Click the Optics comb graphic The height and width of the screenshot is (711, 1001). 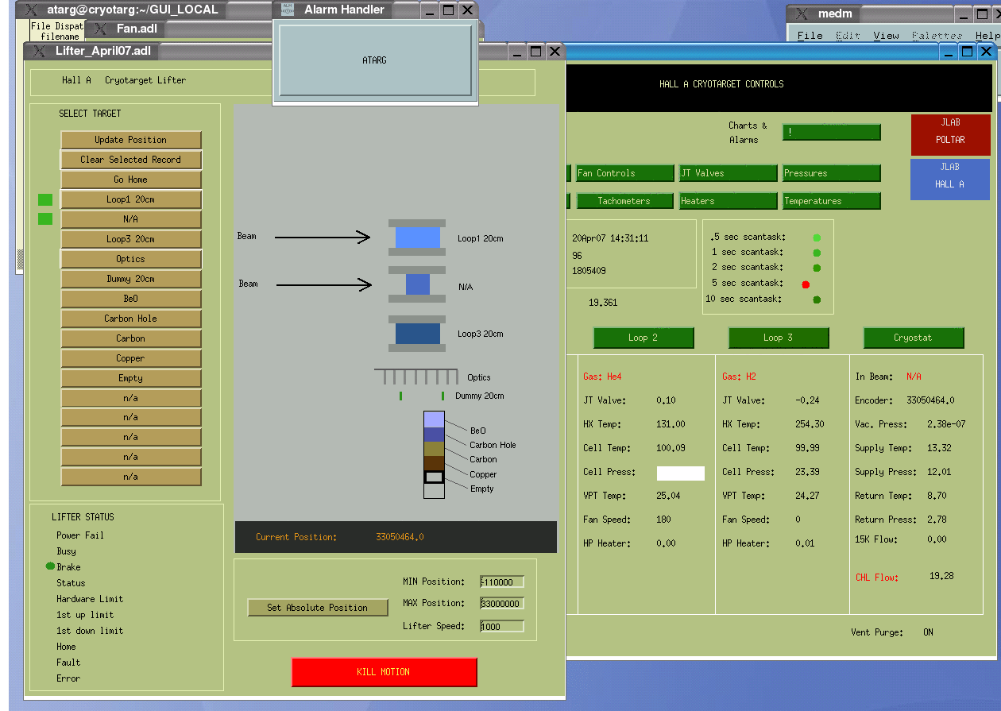(416, 377)
